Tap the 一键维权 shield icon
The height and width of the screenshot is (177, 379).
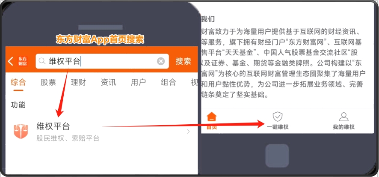coord(278,117)
